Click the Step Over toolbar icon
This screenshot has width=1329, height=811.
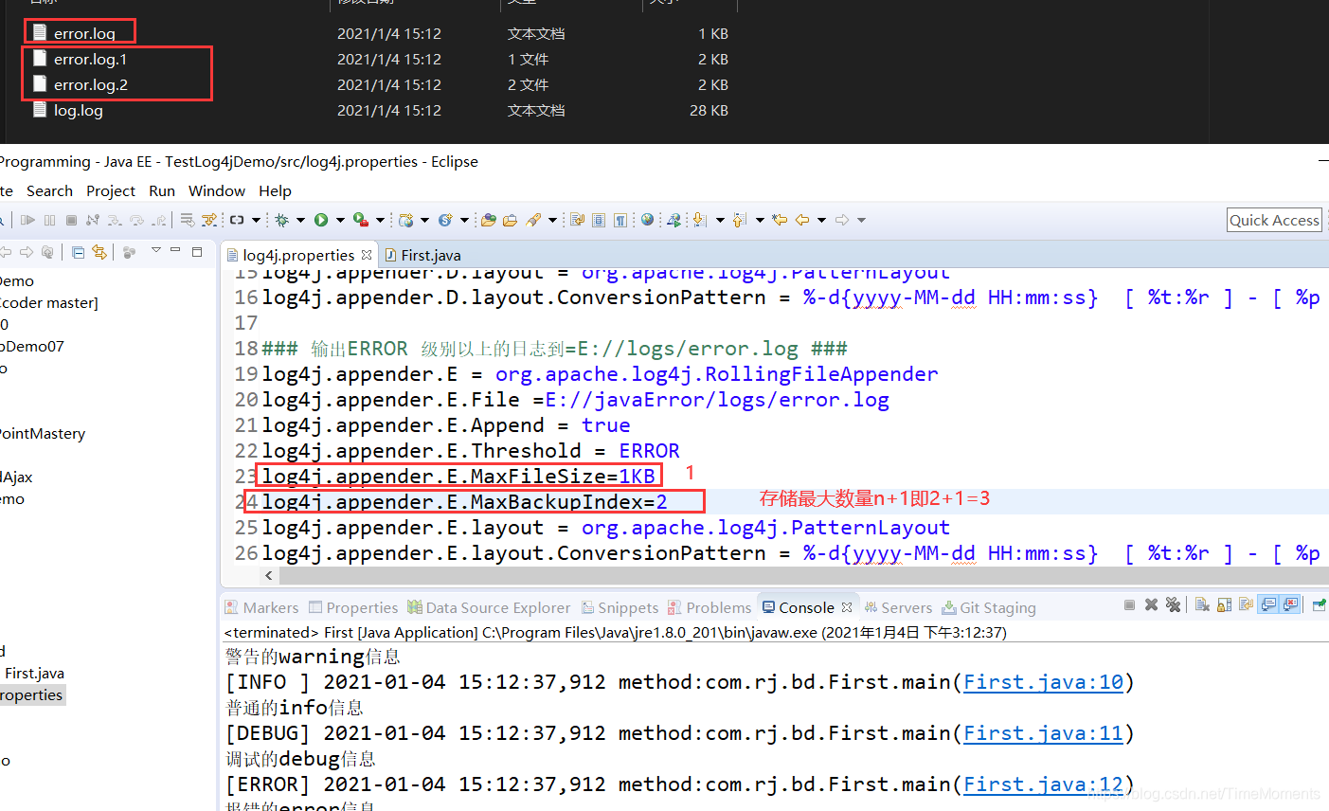137,220
